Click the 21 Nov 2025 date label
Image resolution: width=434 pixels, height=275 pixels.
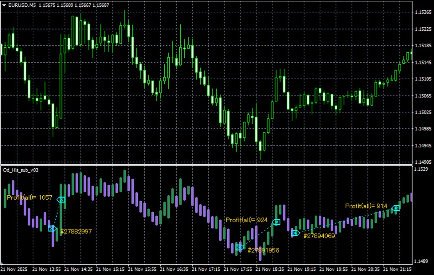pyautogui.click(x=13, y=269)
